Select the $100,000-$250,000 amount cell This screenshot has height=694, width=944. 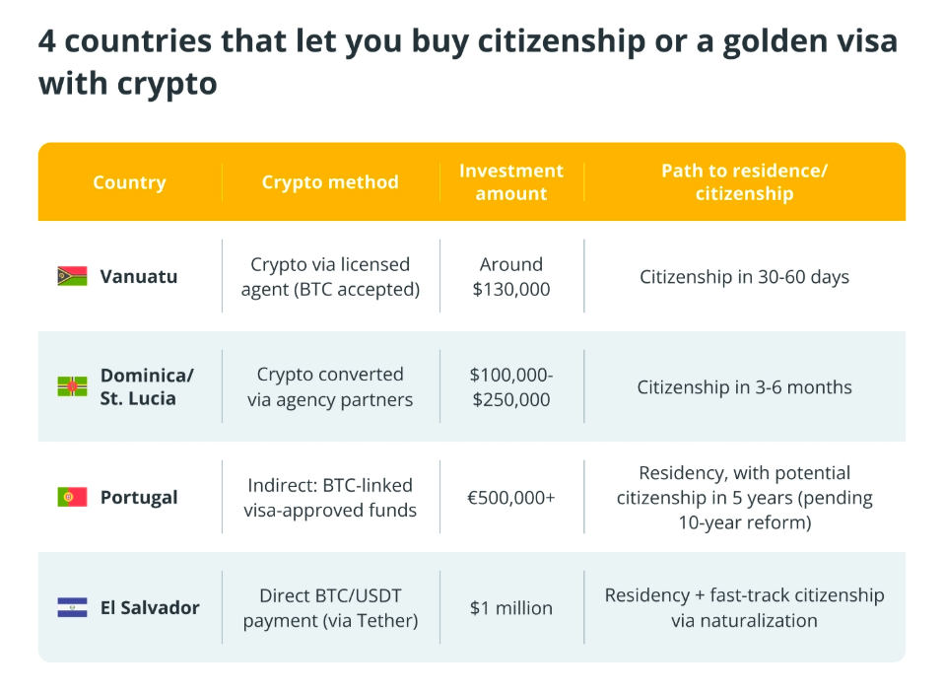coord(511,386)
